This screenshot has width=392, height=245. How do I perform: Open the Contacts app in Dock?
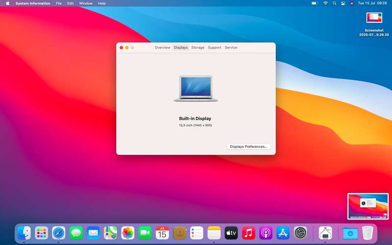tap(179, 233)
